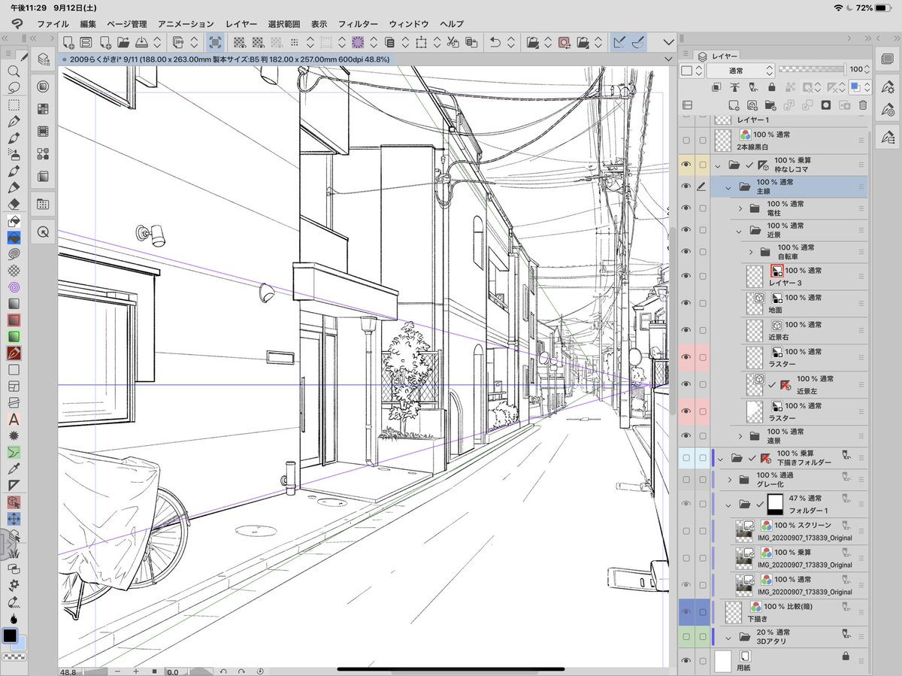Click the Transform scale icon in command bar
902x676 pixels.
point(421,41)
